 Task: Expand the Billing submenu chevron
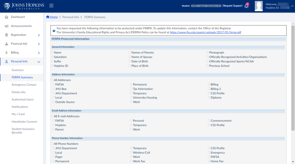click(39, 53)
